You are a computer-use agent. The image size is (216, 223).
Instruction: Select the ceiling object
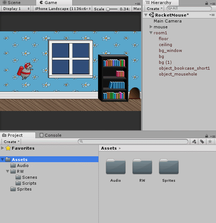[166, 45]
